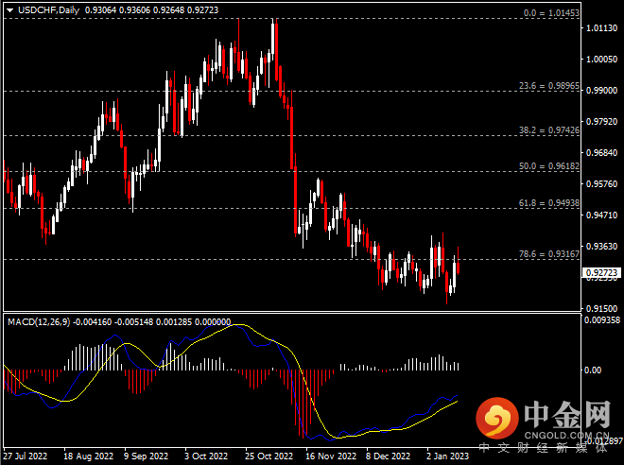Click the current price marker 0.92723

click(x=601, y=271)
